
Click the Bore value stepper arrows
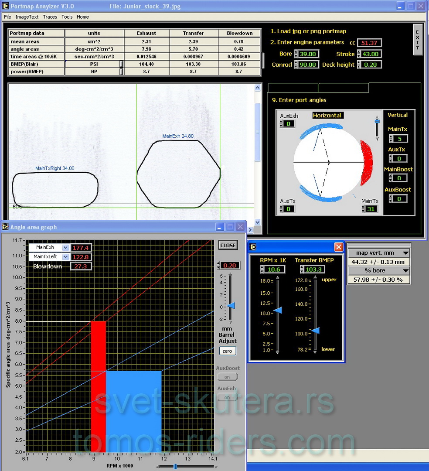296,54
